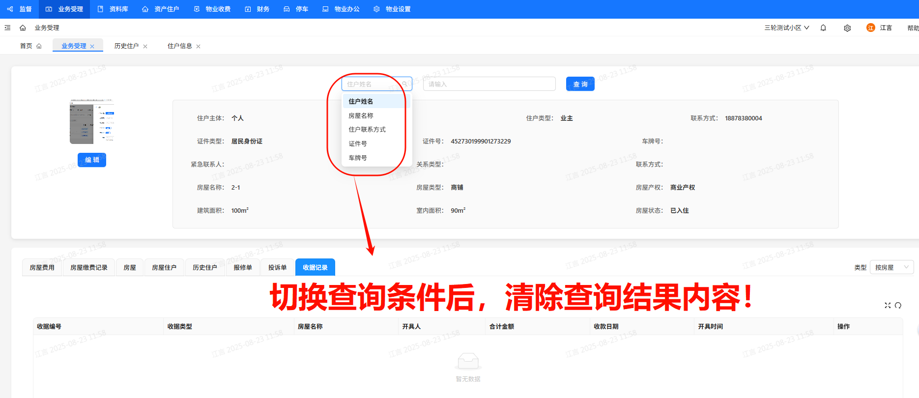The width and height of the screenshot is (919, 398).
Task: Click the notification bell icon
Action: [x=823, y=28]
